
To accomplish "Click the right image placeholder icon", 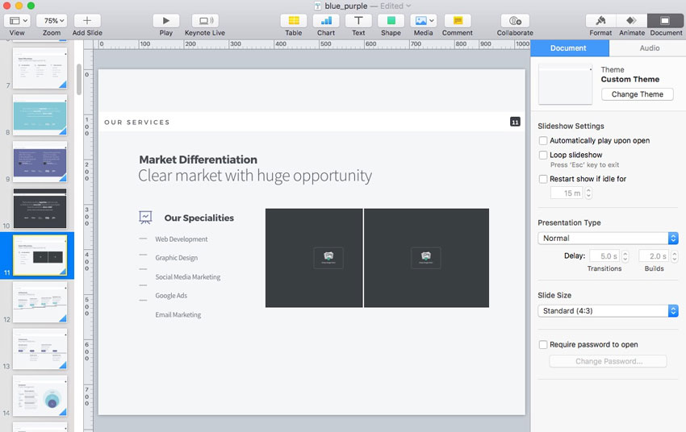I will pos(426,258).
